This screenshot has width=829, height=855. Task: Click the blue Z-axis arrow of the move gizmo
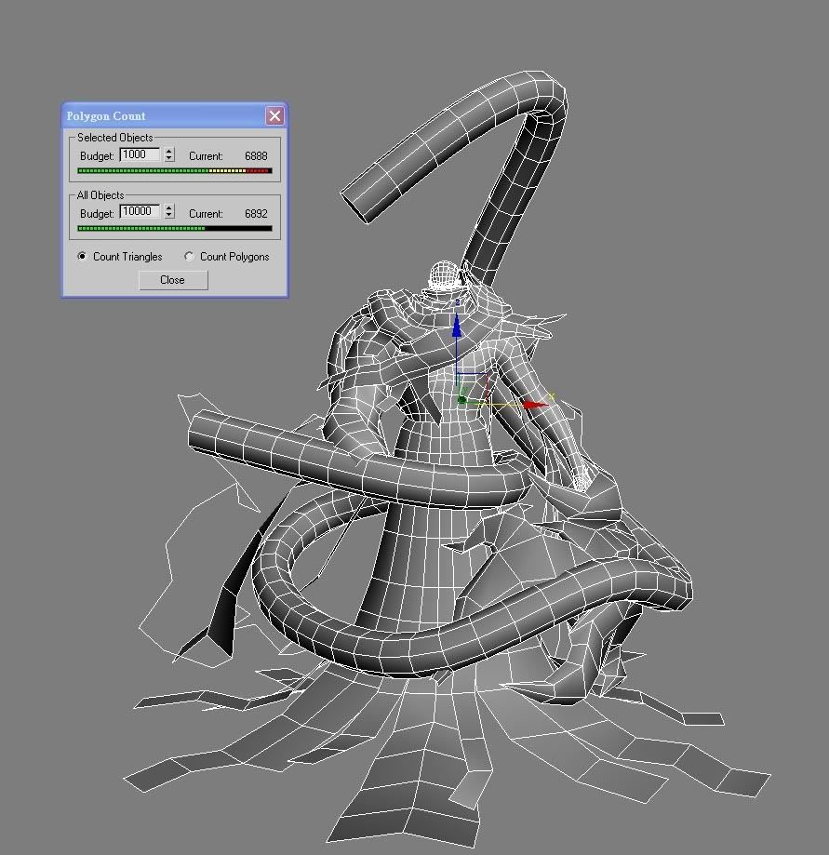point(457,327)
